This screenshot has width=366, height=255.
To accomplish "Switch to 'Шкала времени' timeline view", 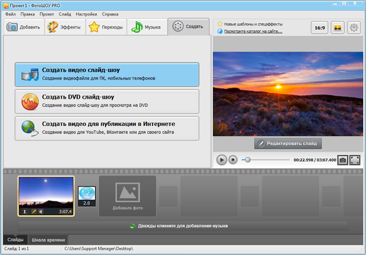I will [48, 240].
